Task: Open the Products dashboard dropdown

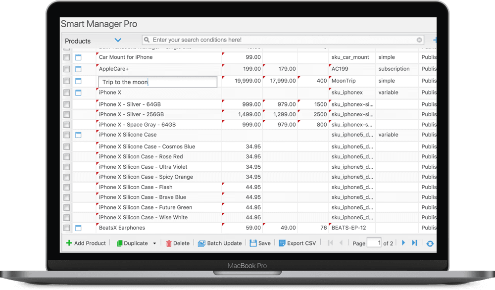Action: 118,40
